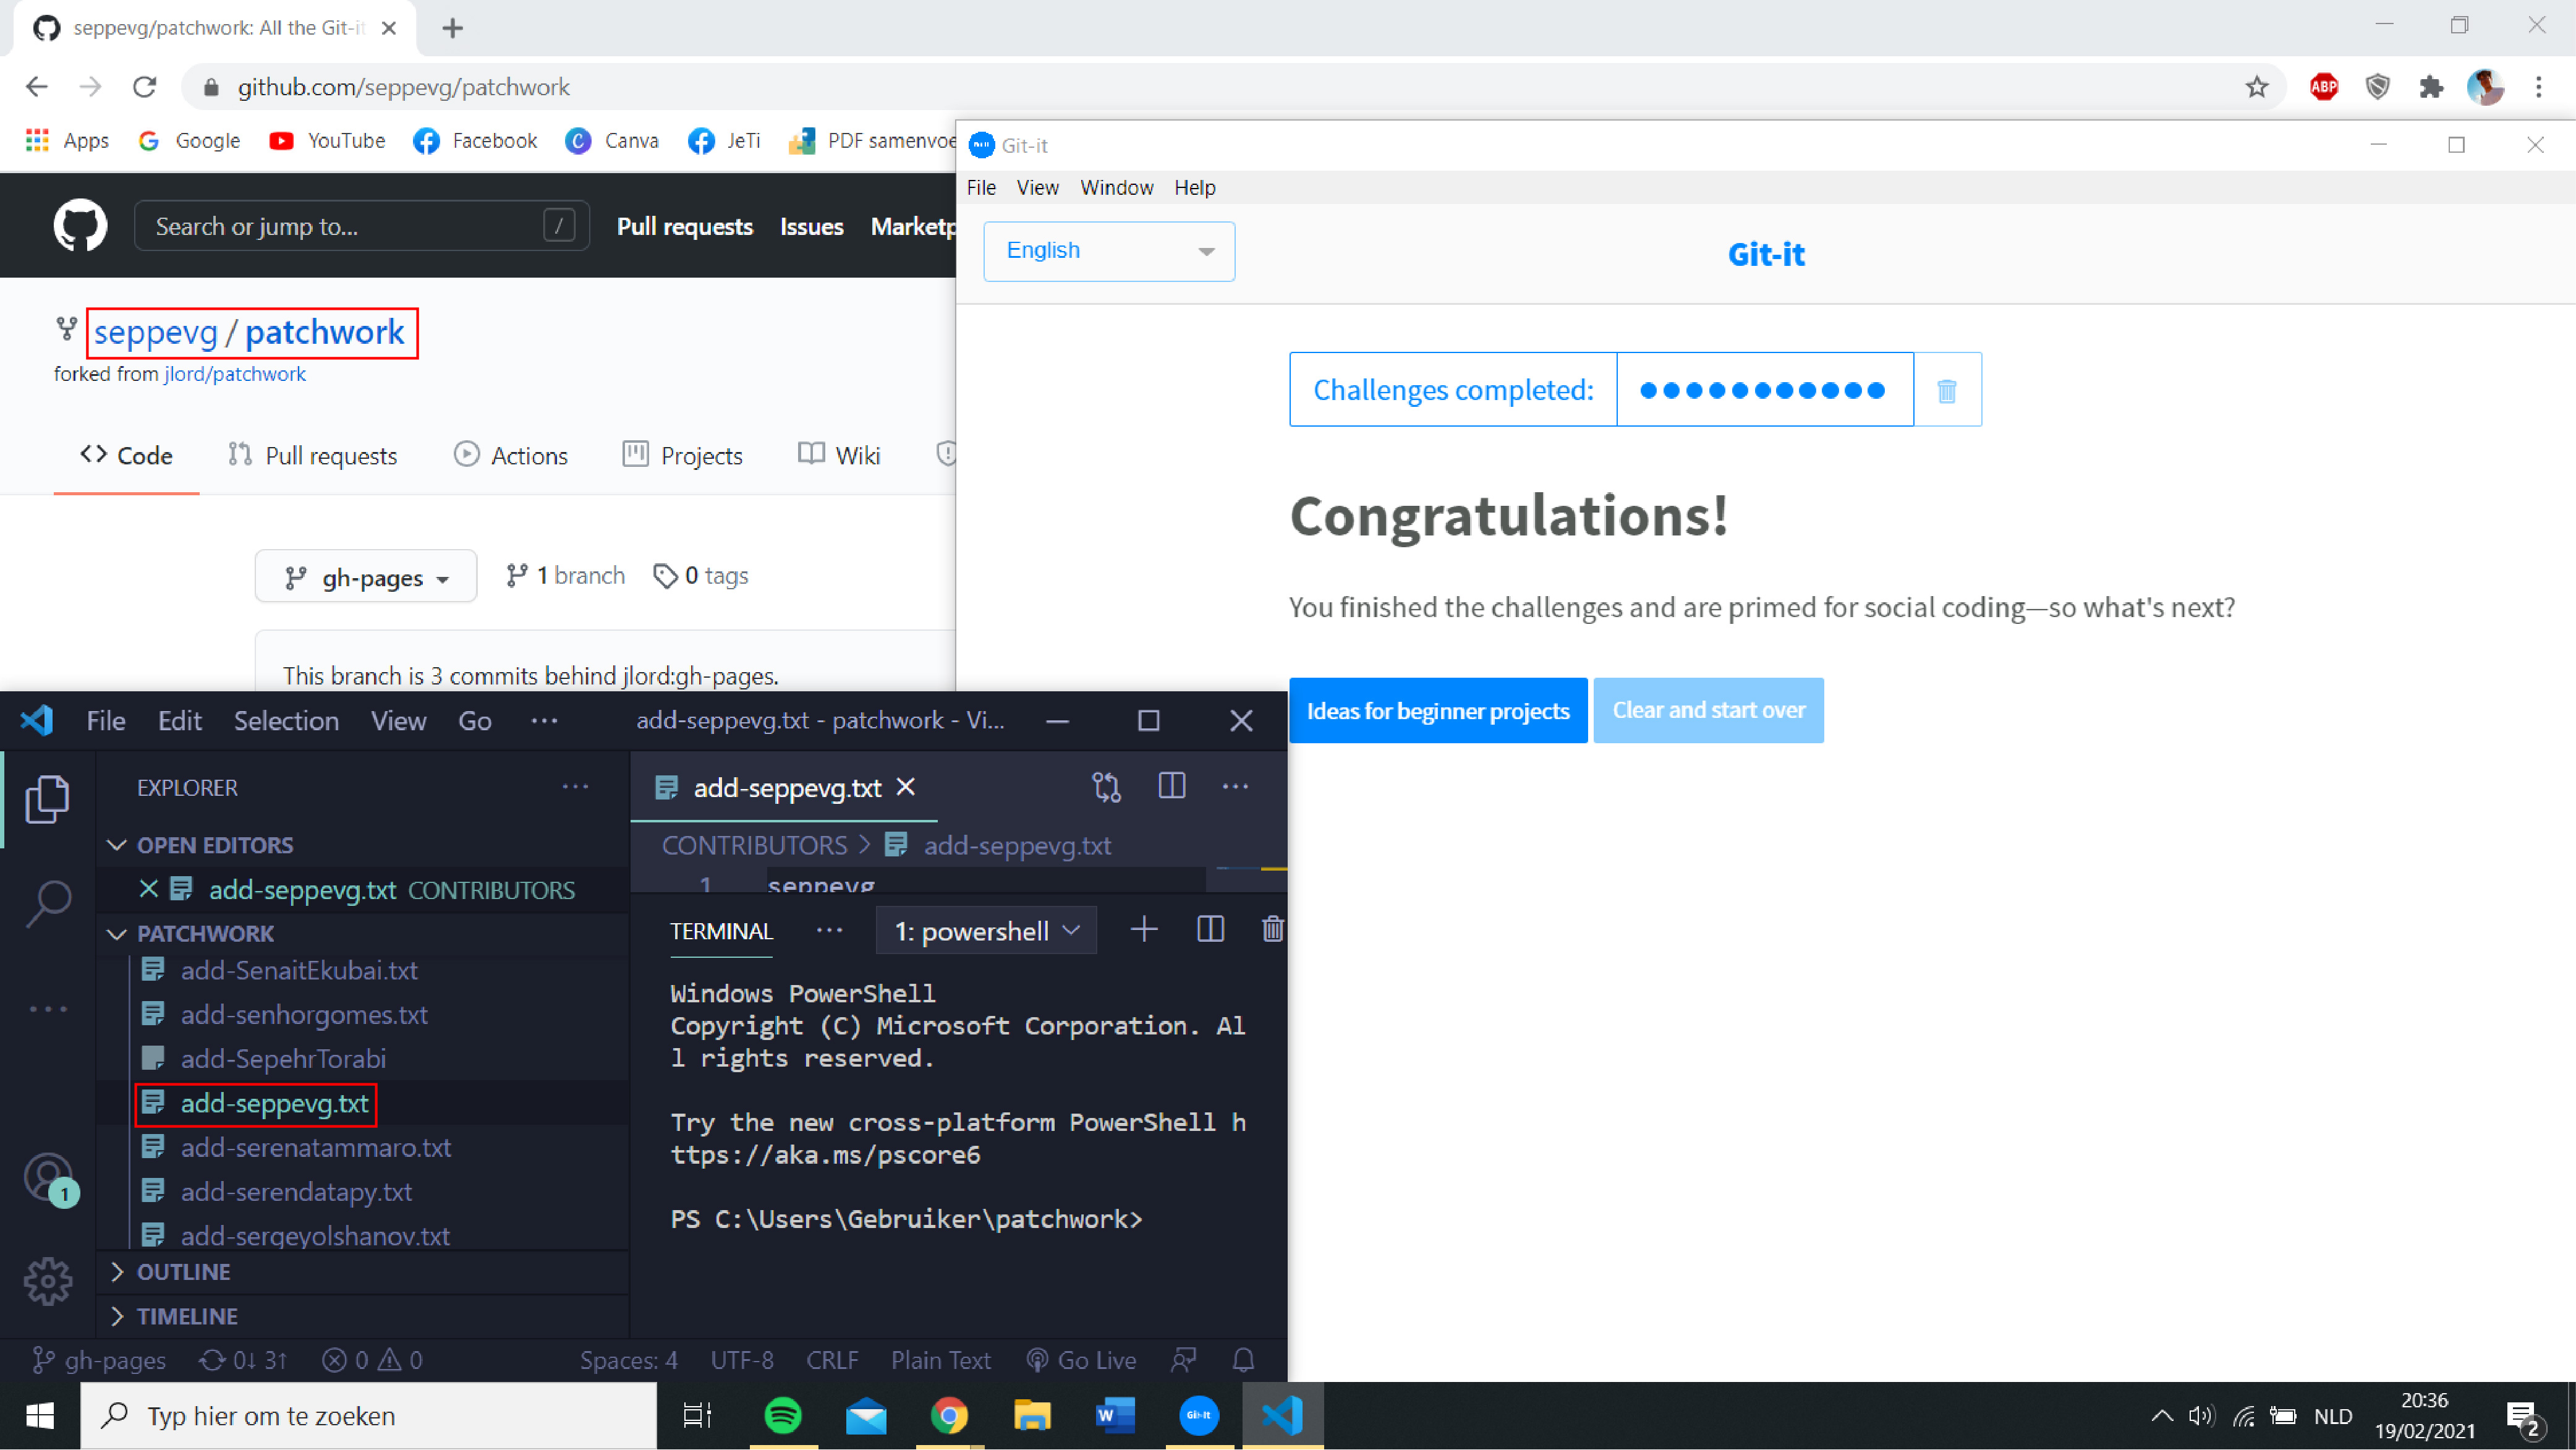Image resolution: width=2576 pixels, height=1450 pixels.
Task: Open VS Code Manage gear icon
Action: tap(47, 1281)
